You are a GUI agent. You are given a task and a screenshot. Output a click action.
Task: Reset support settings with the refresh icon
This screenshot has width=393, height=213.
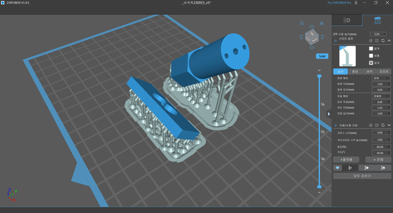pyautogui.click(x=383, y=40)
